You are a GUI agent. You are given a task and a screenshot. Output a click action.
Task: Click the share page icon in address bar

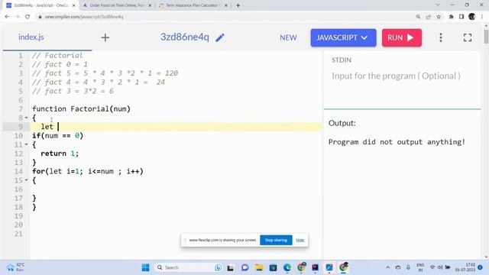click(428, 17)
